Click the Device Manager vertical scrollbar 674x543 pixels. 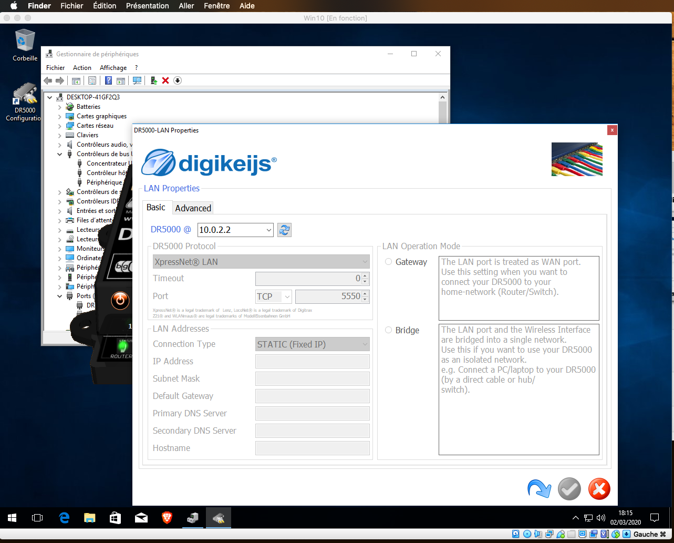[x=442, y=111]
